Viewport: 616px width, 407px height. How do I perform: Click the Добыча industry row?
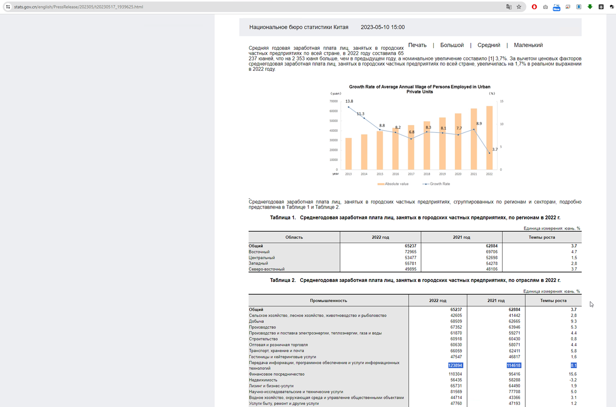257,321
